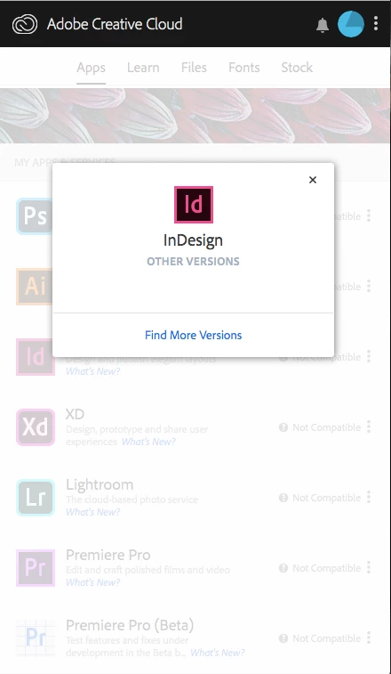Switch to the Files tab

(194, 68)
